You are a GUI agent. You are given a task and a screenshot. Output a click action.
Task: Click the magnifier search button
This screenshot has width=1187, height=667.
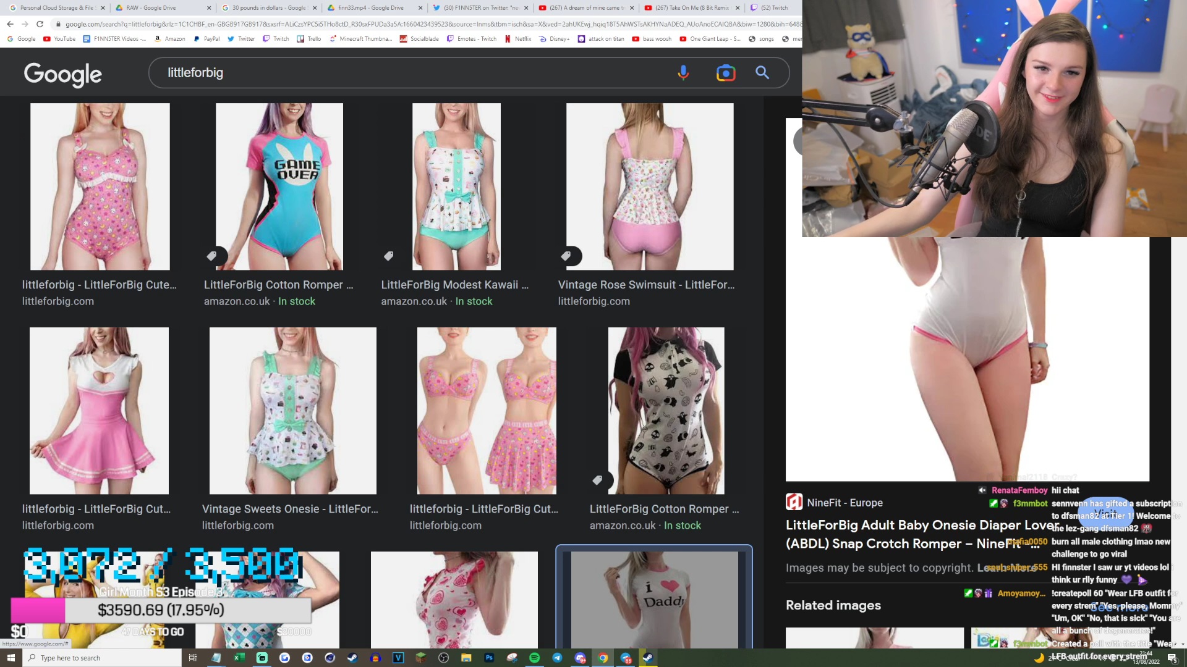(762, 73)
